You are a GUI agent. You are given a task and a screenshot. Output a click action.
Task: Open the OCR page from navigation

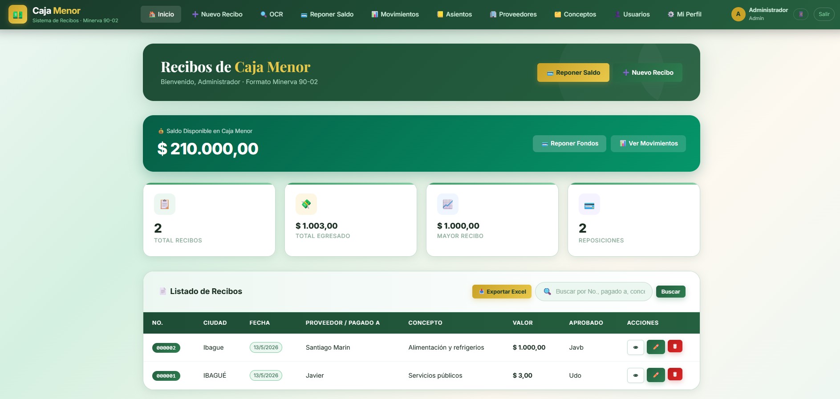tap(272, 14)
